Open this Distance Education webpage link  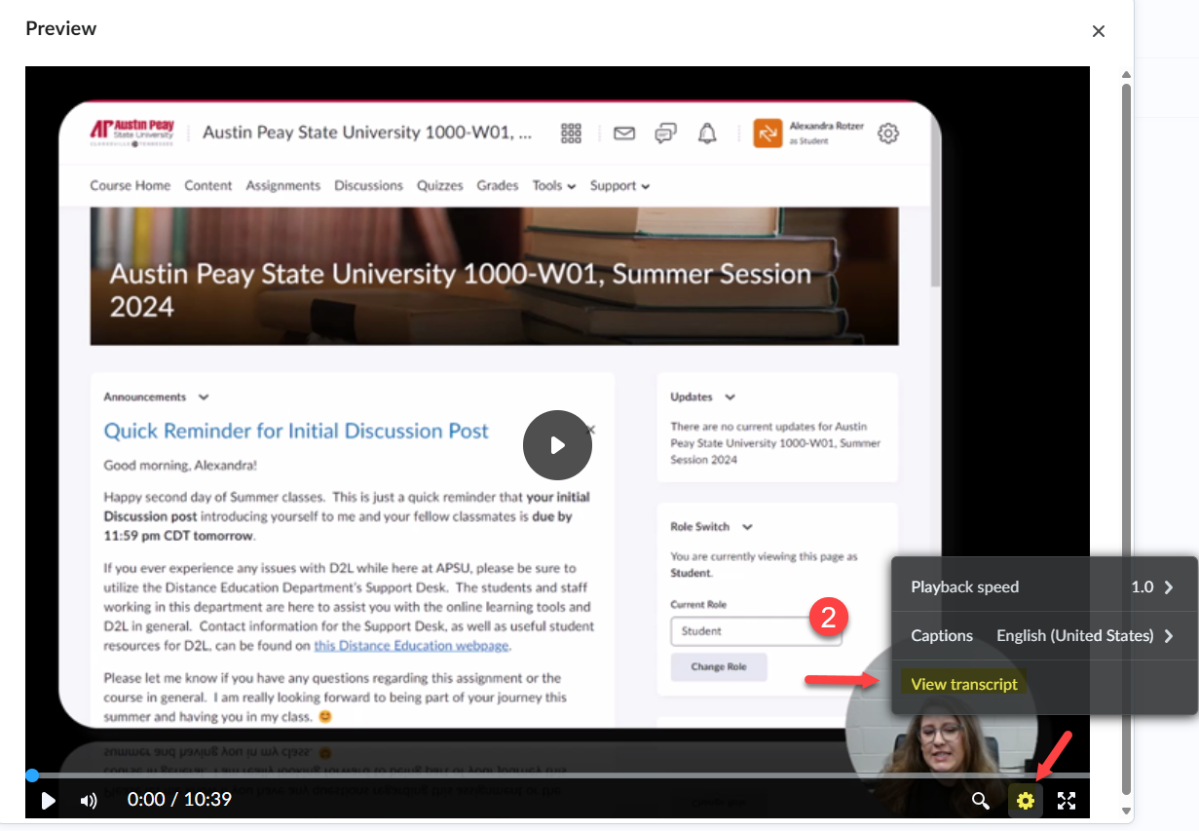[412, 645]
